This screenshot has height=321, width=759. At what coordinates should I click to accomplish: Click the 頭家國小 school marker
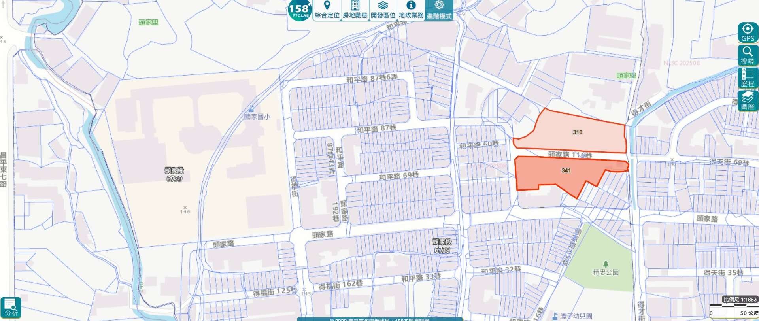pyautogui.click(x=251, y=109)
